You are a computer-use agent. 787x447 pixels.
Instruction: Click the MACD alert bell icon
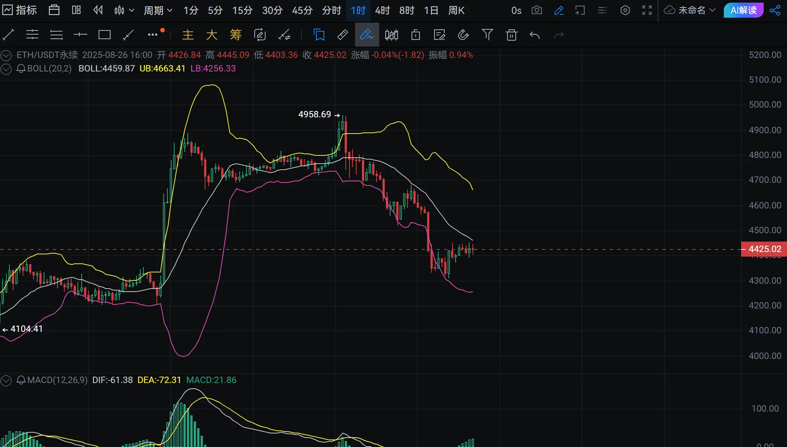[21, 380]
